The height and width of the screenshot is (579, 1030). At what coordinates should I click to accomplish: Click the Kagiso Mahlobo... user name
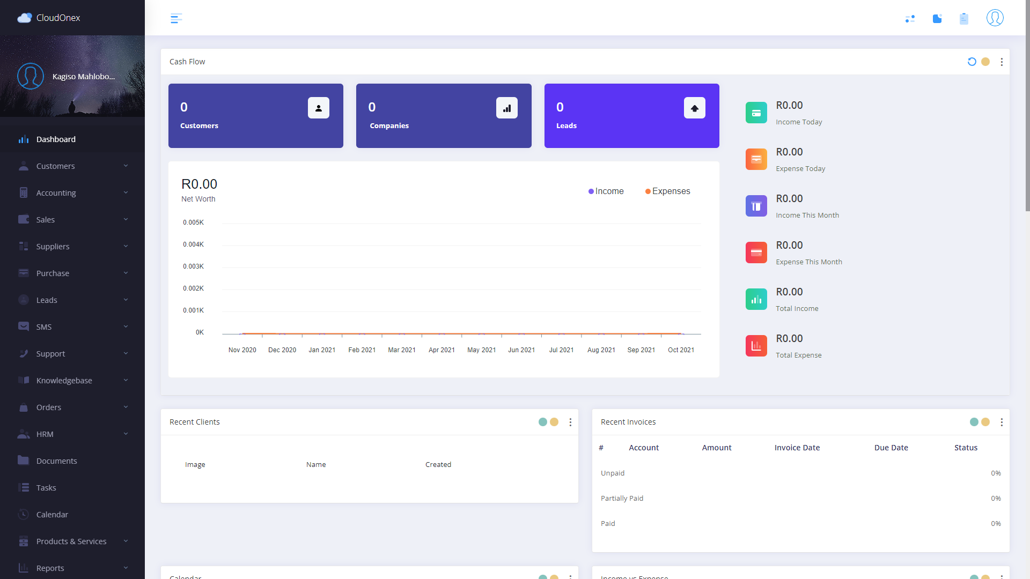(x=84, y=77)
